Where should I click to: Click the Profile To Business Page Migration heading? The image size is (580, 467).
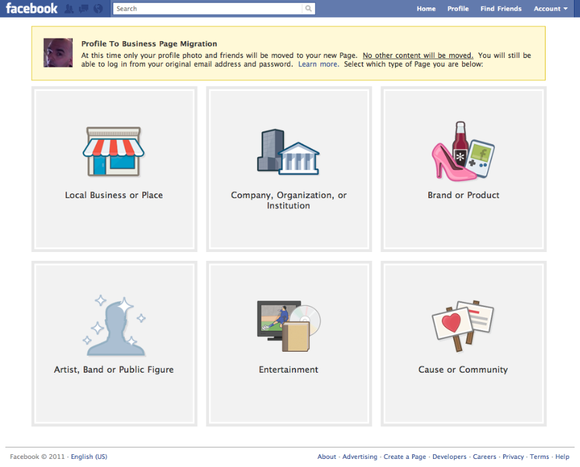(149, 44)
